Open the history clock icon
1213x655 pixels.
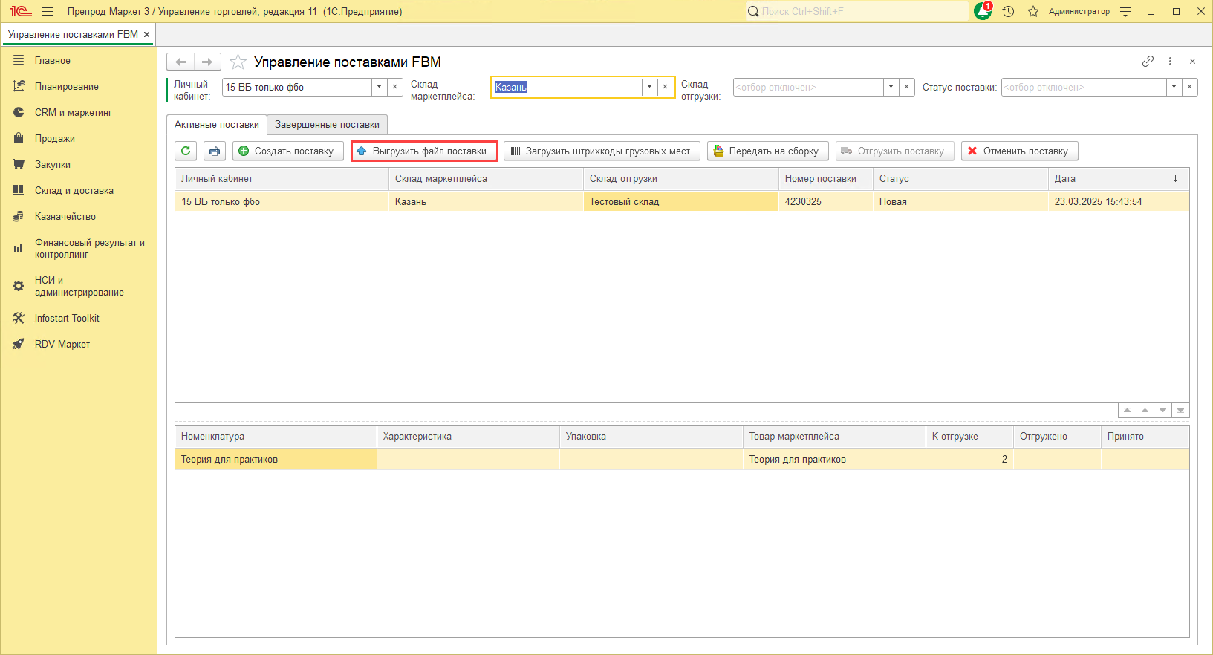1008,11
